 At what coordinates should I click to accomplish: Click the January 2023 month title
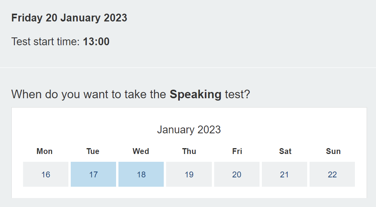click(x=189, y=129)
